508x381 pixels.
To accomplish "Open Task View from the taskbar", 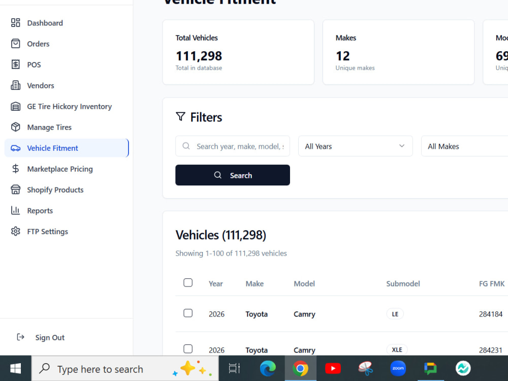I will pos(234,368).
